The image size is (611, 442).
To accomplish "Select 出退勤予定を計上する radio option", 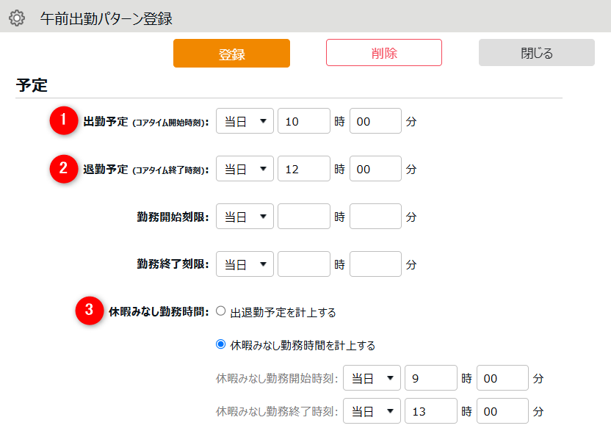I will (221, 311).
